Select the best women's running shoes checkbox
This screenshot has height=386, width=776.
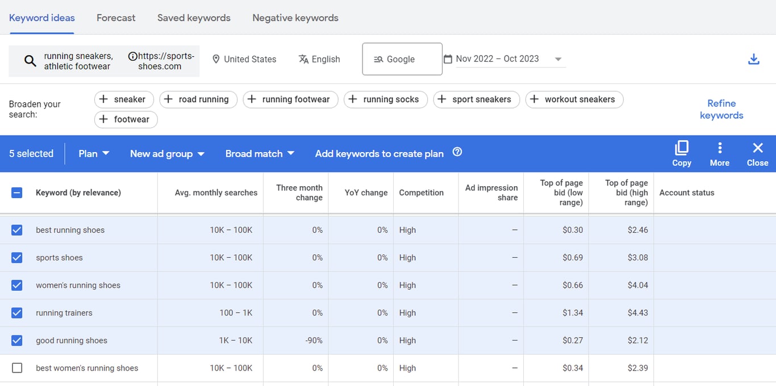(x=16, y=368)
